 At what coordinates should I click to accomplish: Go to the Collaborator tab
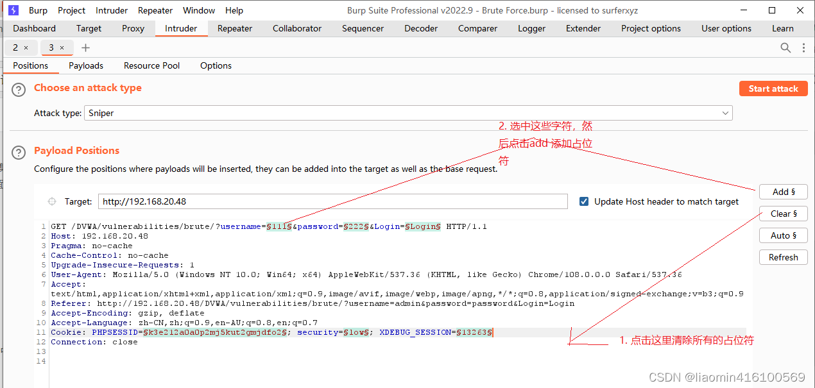pyautogui.click(x=297, y=28)
